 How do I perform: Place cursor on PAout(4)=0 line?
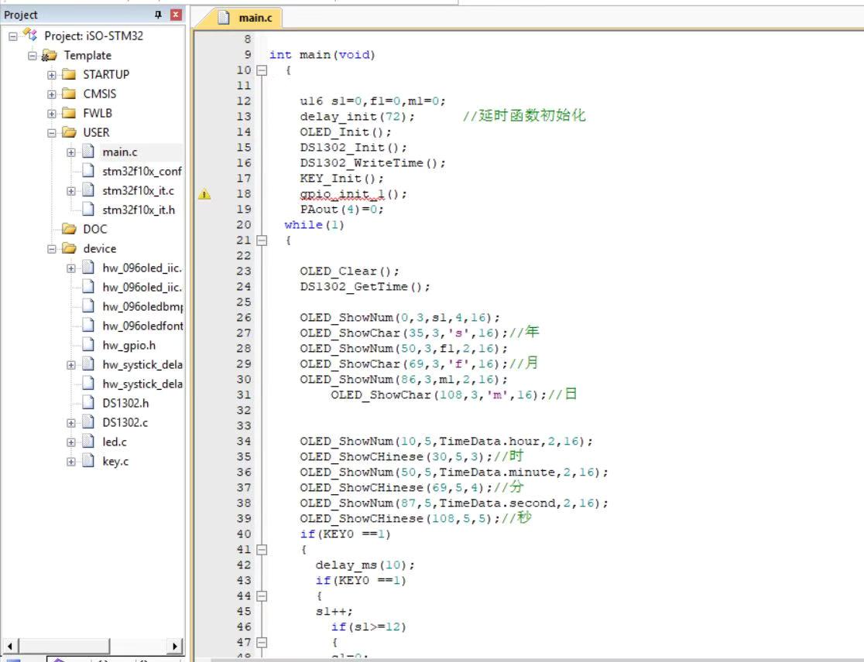(x=341, y=210)
